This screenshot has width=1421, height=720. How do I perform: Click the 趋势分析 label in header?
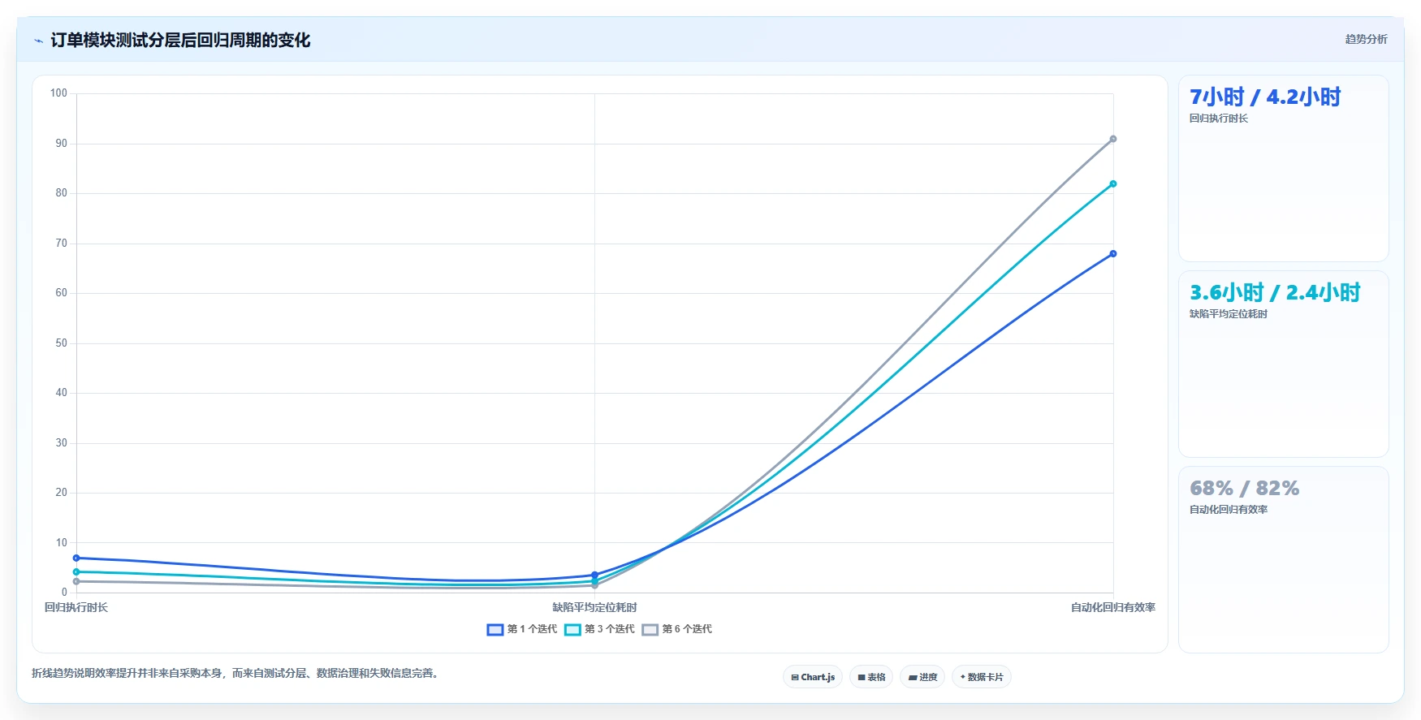pyautogui.click(x=1366, y=39)
